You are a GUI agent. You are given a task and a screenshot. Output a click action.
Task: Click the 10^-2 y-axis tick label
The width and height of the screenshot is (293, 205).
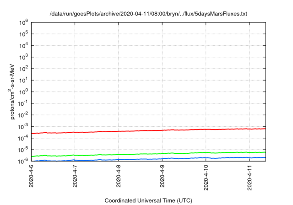23,115
